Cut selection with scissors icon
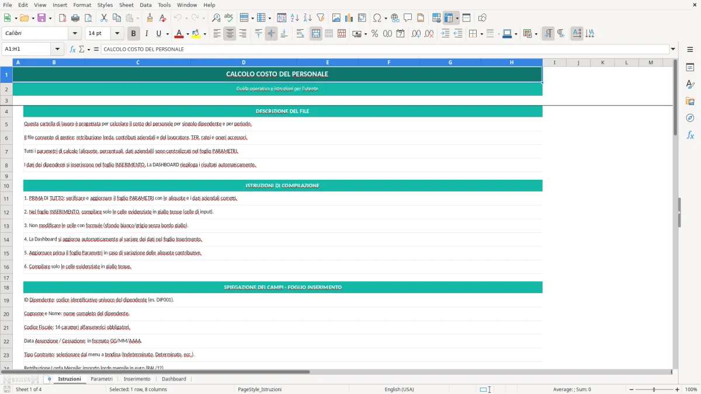701x394 pixels. tap(104, 18)
